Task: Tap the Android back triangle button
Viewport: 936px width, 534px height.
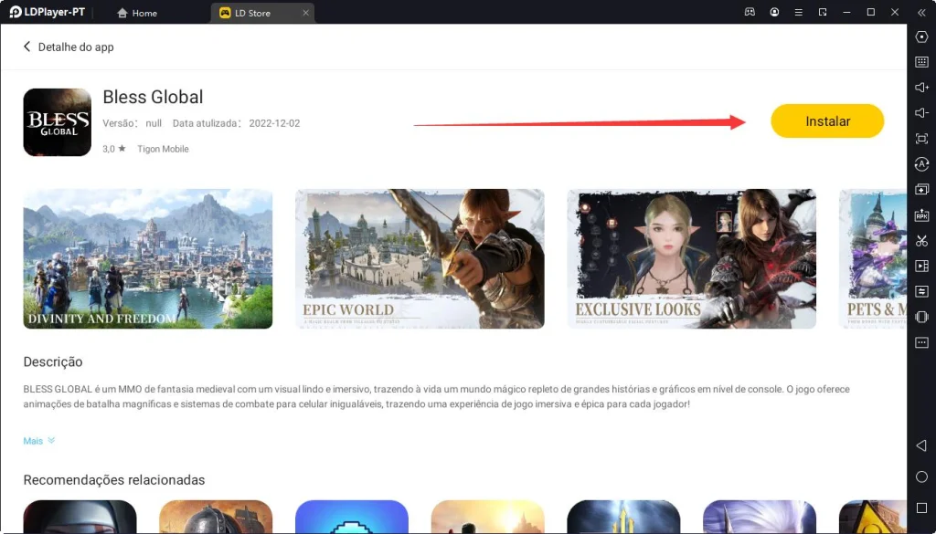Action: 921,445
